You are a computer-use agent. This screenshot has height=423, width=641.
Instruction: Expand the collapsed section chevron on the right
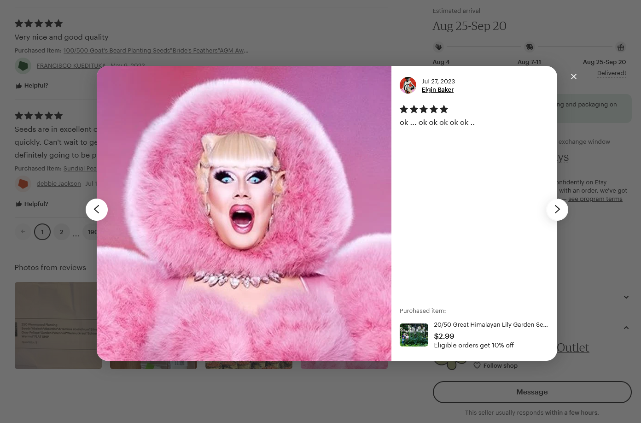[x=626, y=297]
